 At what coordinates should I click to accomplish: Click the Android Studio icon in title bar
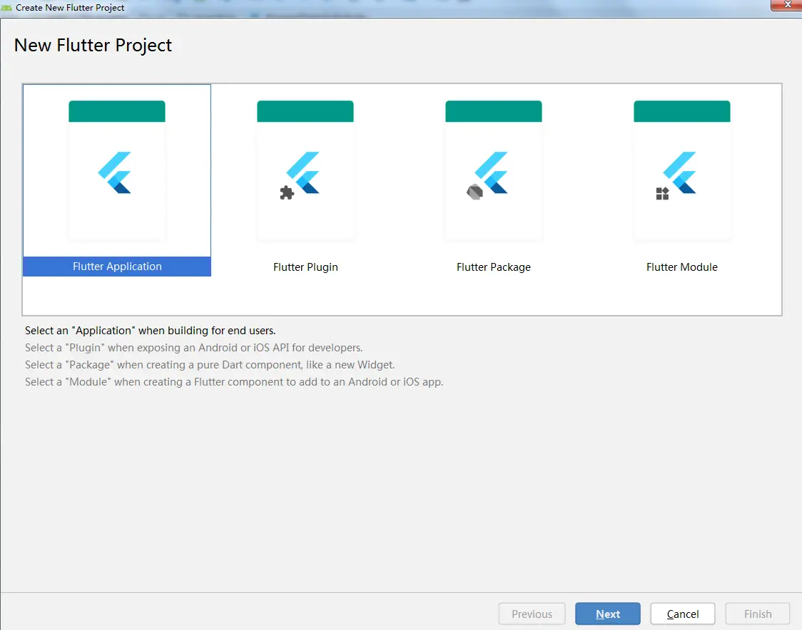pos(6,8)
